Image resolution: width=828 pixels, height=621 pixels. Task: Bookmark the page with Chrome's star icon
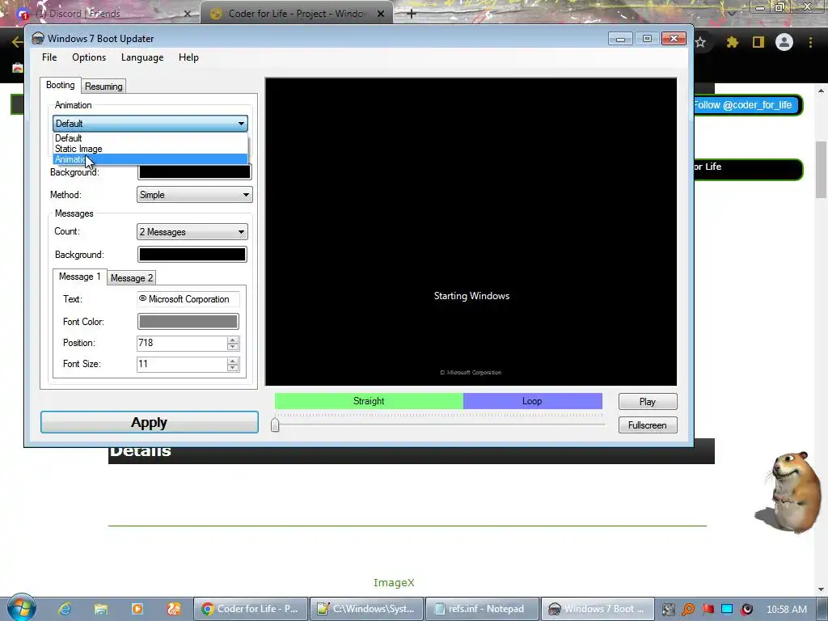click(700, 42)
